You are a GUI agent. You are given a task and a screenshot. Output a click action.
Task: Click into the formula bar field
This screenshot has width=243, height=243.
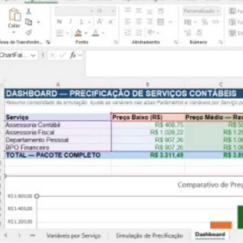[164, 63]
